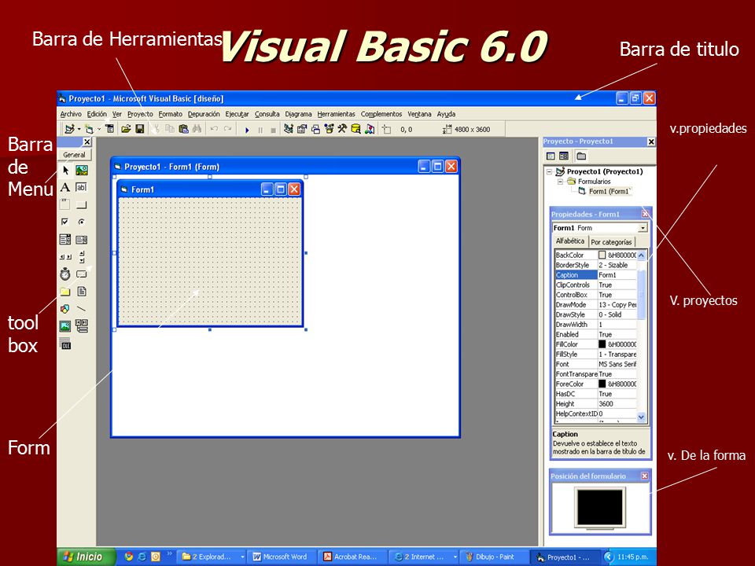Click the Data View Window toolbar icon
This screenshot has width=755, height=566.
[x=355, y=129]
